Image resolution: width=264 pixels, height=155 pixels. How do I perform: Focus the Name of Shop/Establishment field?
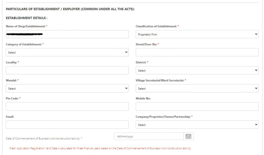(67, 34)
